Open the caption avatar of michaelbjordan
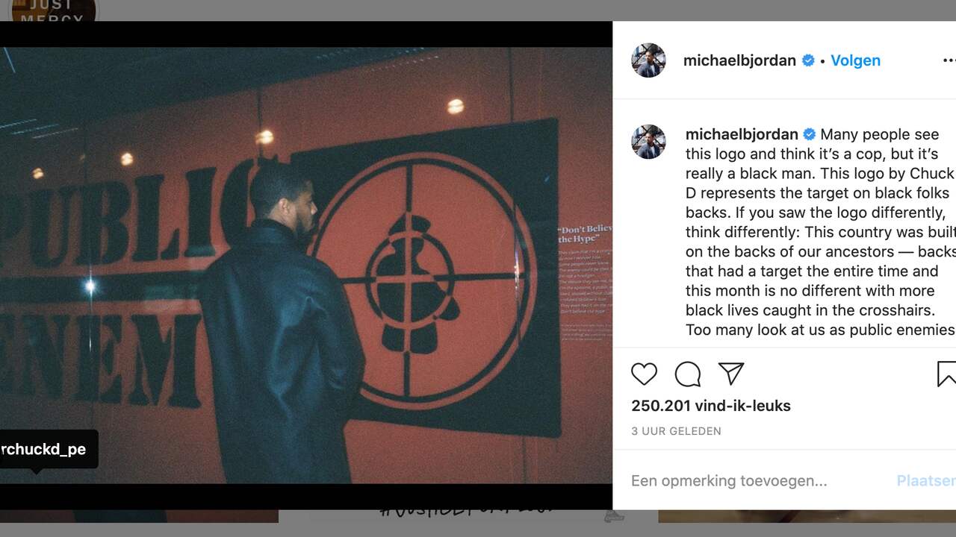956x537 pixels. pyautogui.click(x=648, y=142)
